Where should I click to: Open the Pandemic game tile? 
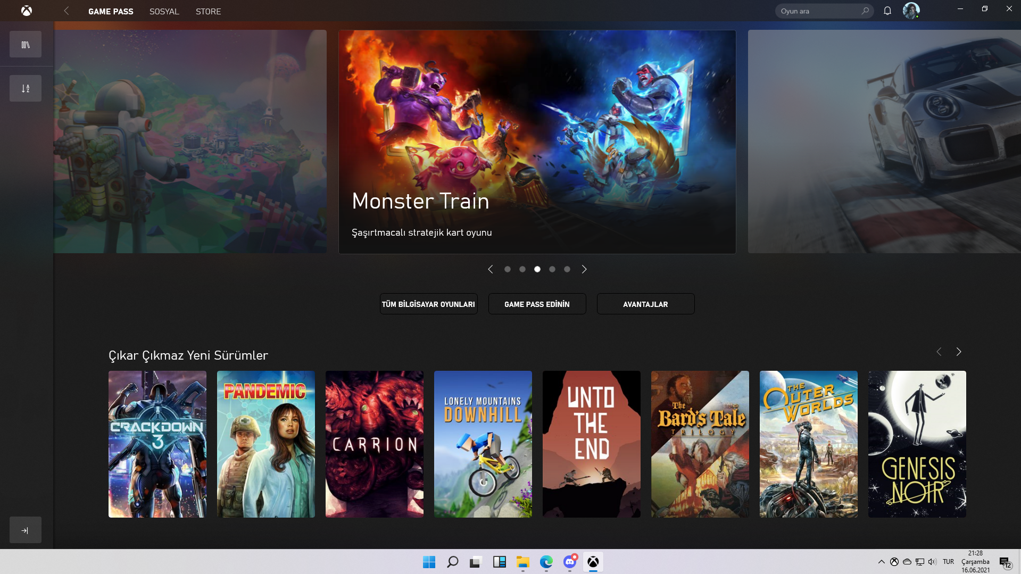click(x=266, y=444)
